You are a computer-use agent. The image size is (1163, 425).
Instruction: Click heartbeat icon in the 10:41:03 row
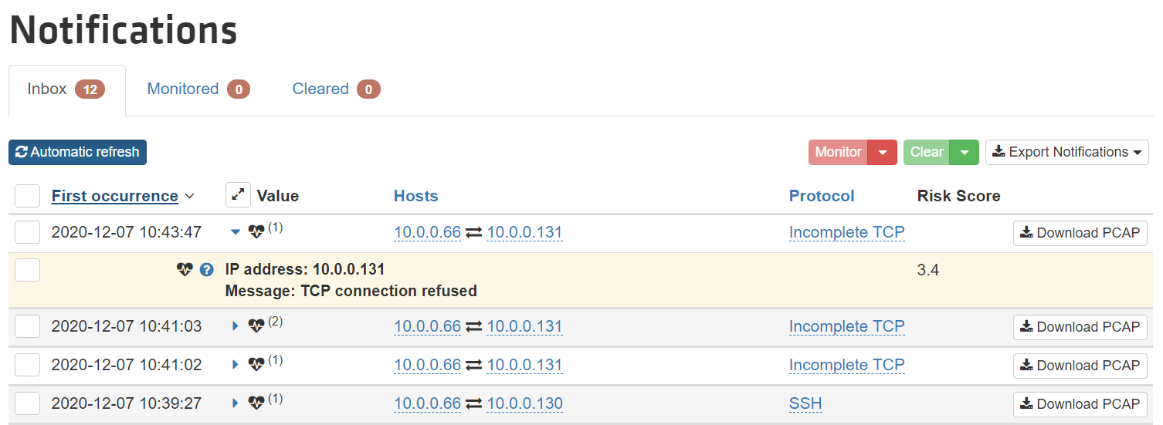tap(256, 326)
